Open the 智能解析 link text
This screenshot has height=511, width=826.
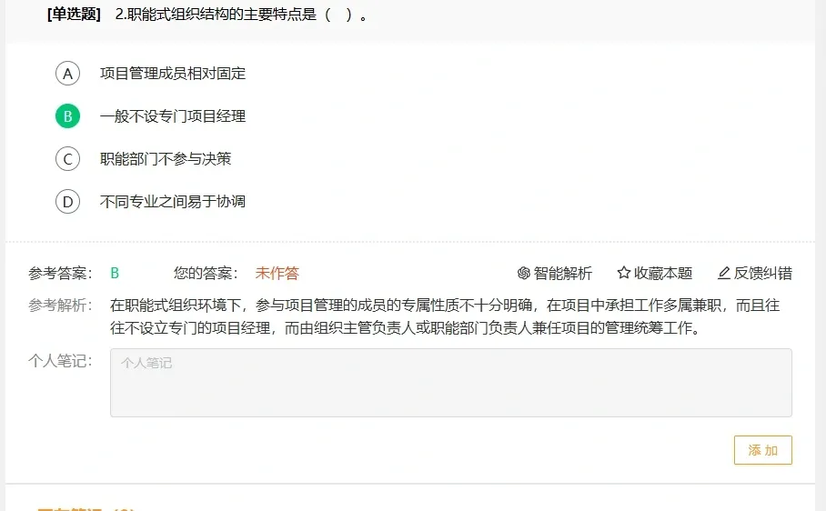click(562, 273)
